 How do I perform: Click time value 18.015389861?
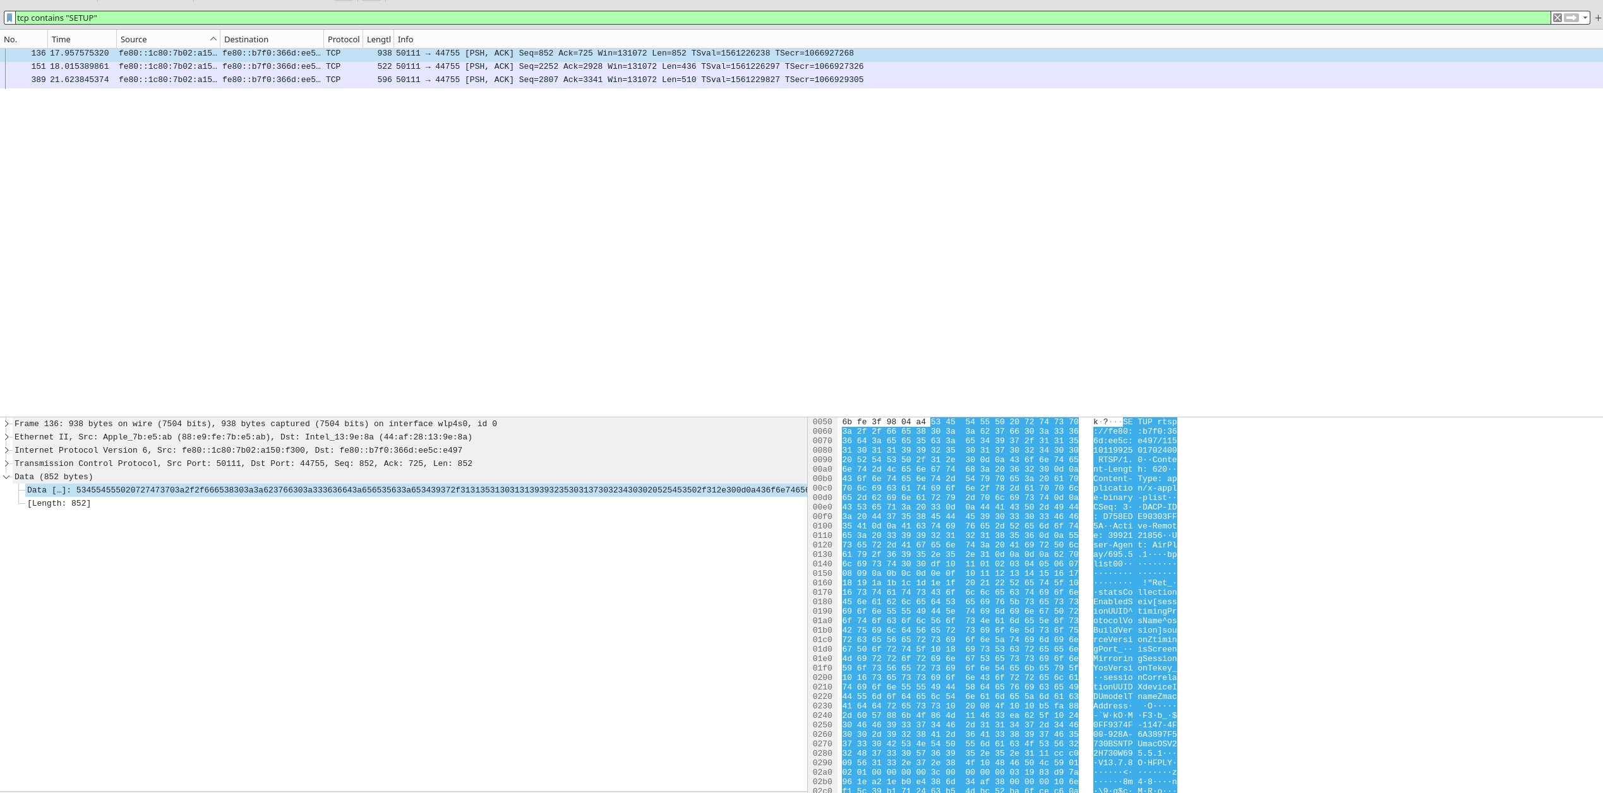pyautogui.click(x=80, y=66)
